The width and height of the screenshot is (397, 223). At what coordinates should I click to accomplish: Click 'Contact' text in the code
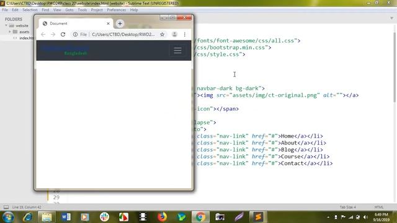pos(292,164)
